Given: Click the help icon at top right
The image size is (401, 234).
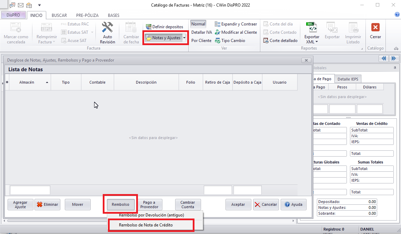Looking at the screenshot, I should point(397,15).
